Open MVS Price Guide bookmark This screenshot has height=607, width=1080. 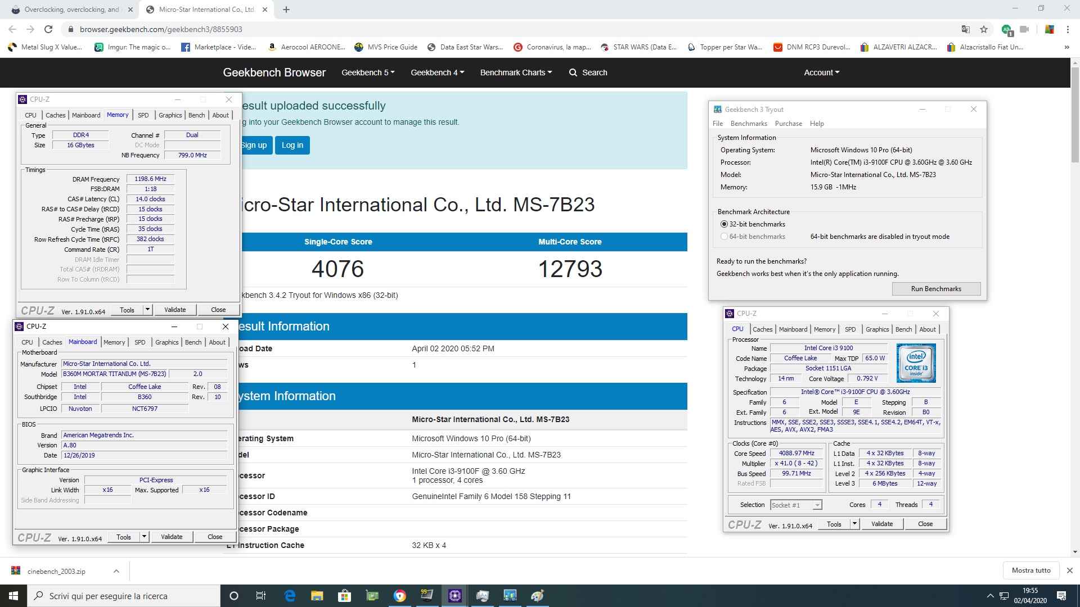(386, 47)
